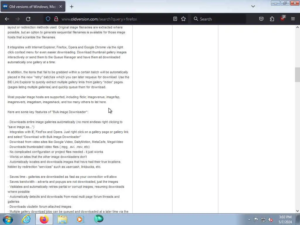Expand the list all tabs dropdown
This screenshot has width=300, height=225.
[253, 6]
